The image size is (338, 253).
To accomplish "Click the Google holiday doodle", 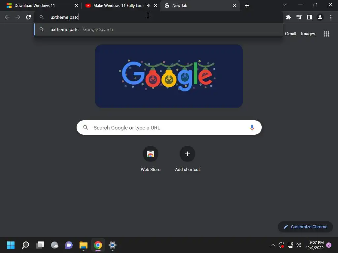I will click(169, 76).
